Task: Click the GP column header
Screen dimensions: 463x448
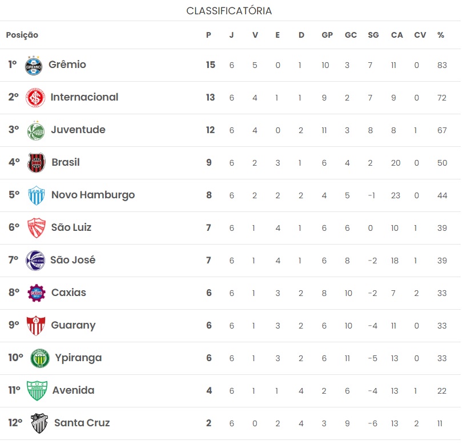Action: 327,35
